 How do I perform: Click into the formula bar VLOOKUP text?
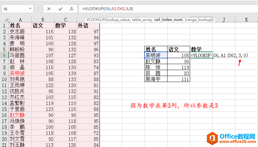click(107, 9)
